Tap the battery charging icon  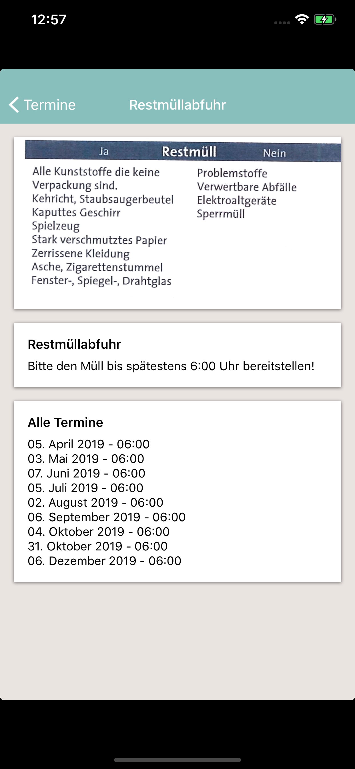[325, 20]
